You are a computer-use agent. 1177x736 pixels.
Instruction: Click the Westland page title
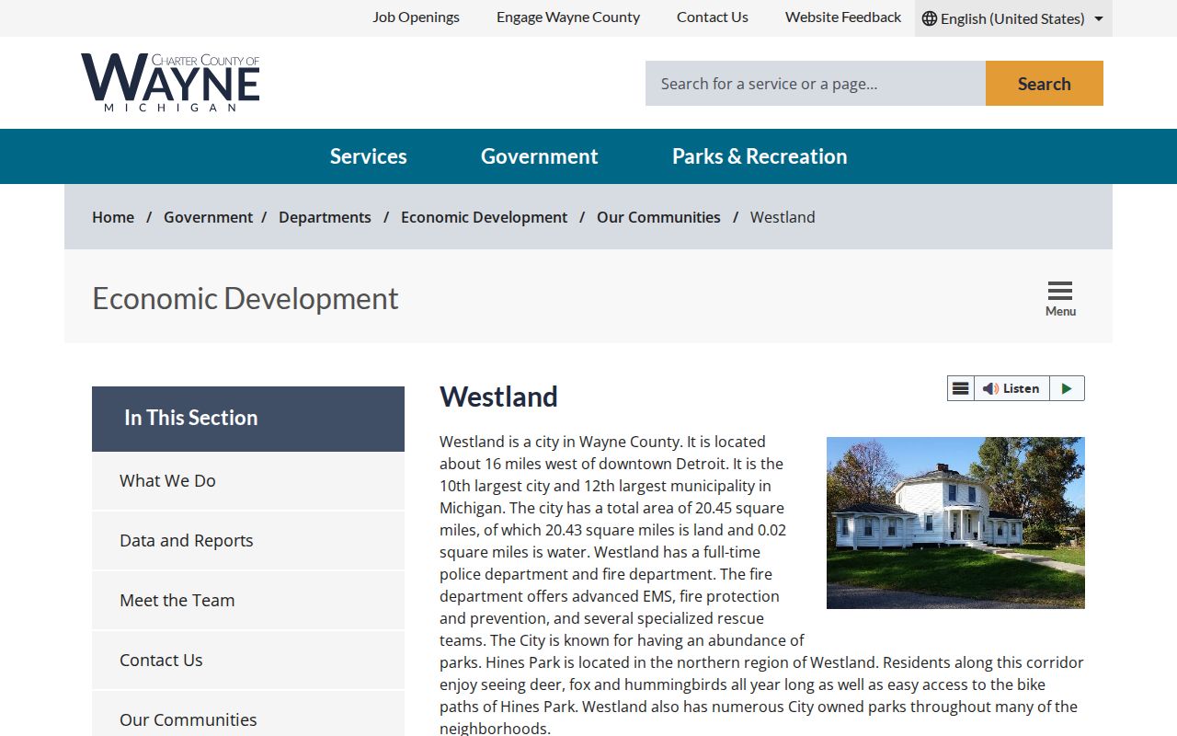coord(498,397)
